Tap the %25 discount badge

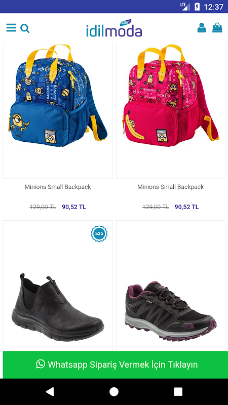pos(99,233)
